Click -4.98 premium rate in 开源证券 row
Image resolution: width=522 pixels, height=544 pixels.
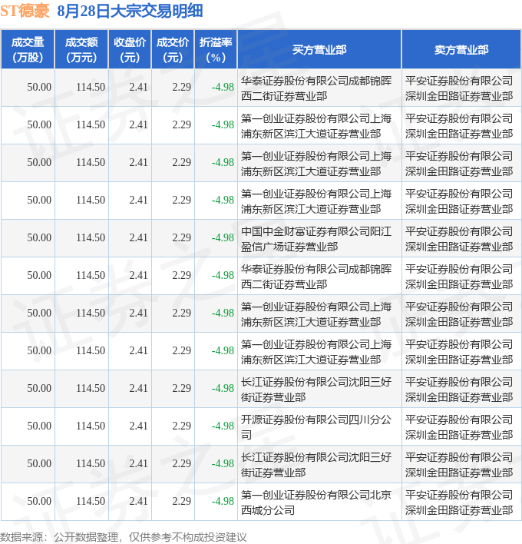click(223, 426)
